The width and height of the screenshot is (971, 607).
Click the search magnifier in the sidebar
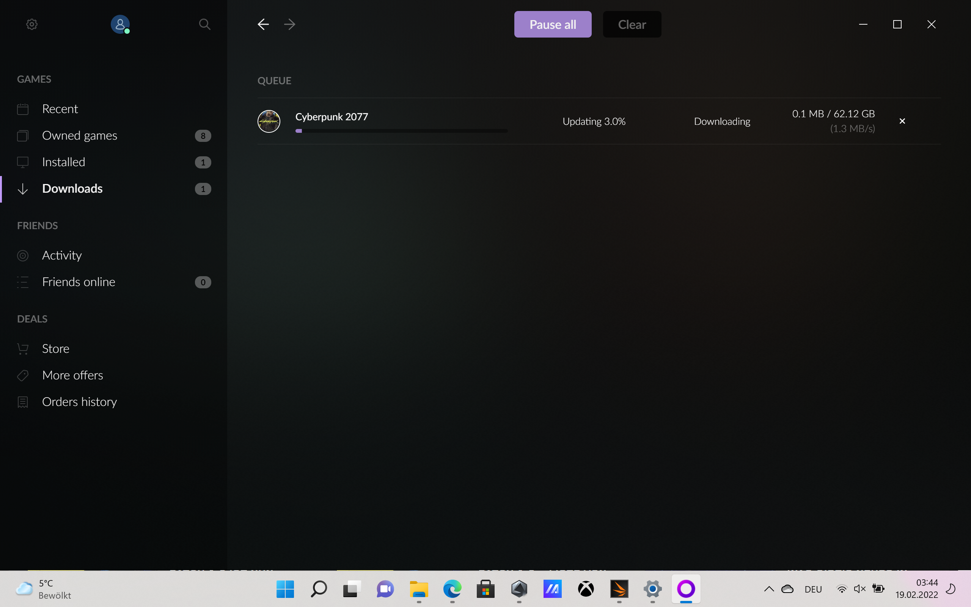[x=205, y=24]
